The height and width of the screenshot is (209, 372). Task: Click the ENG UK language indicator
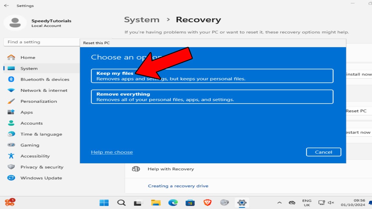(307, 203)
